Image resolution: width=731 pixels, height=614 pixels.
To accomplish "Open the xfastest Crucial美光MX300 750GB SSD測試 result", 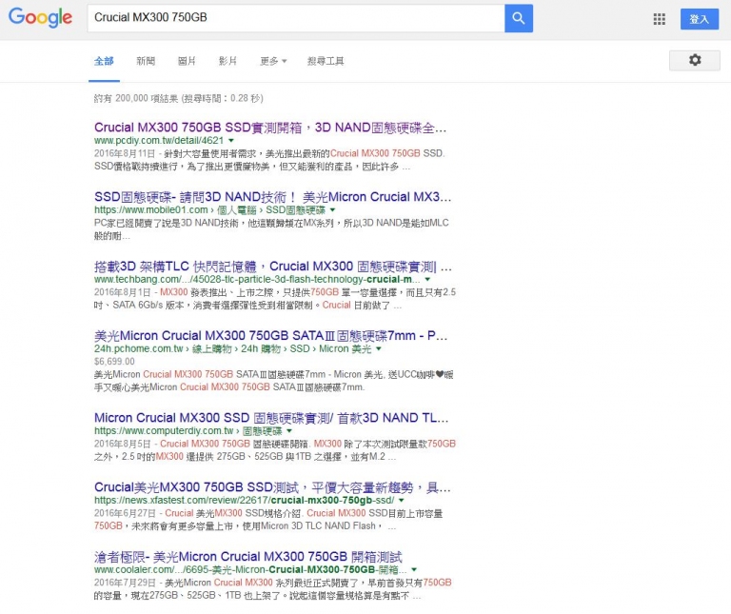I will tap(272, 487).
